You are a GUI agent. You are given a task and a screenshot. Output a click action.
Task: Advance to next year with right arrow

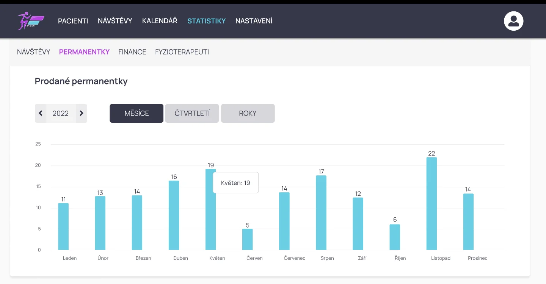point(81,113)
